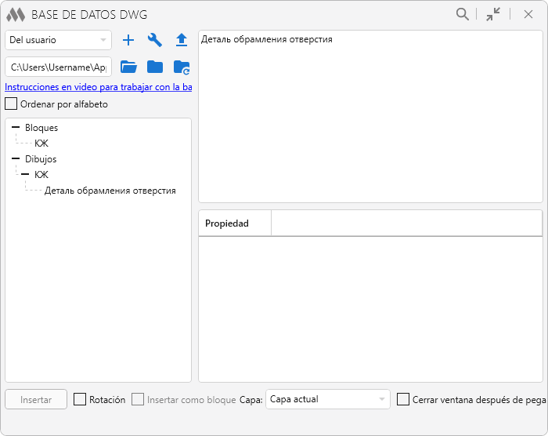This screenshot has width=548, height=436.
Task: Open the wrench settings icon
Action: tap(154, 40)
